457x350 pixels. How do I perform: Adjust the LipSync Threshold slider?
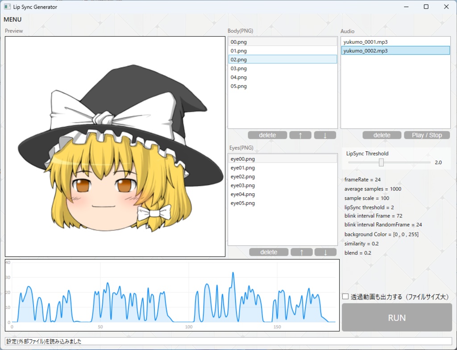381,162
